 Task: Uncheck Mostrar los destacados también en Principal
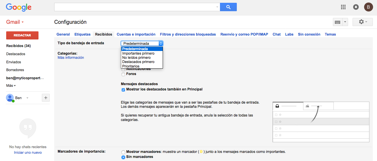pos(123,90)
